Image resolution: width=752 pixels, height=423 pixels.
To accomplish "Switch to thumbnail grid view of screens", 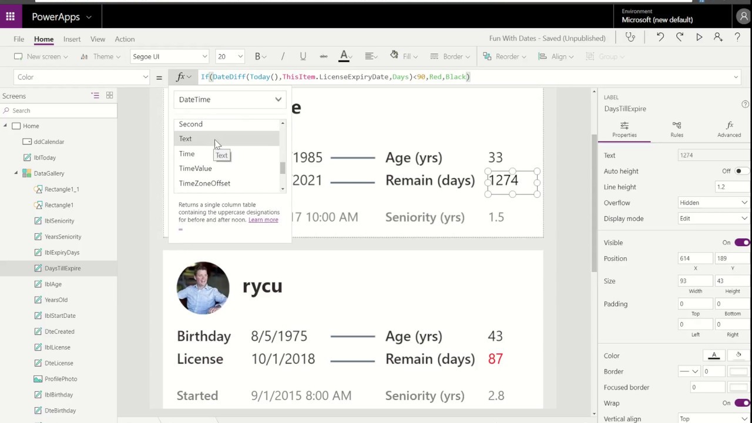I will click(x=109, y=96).
